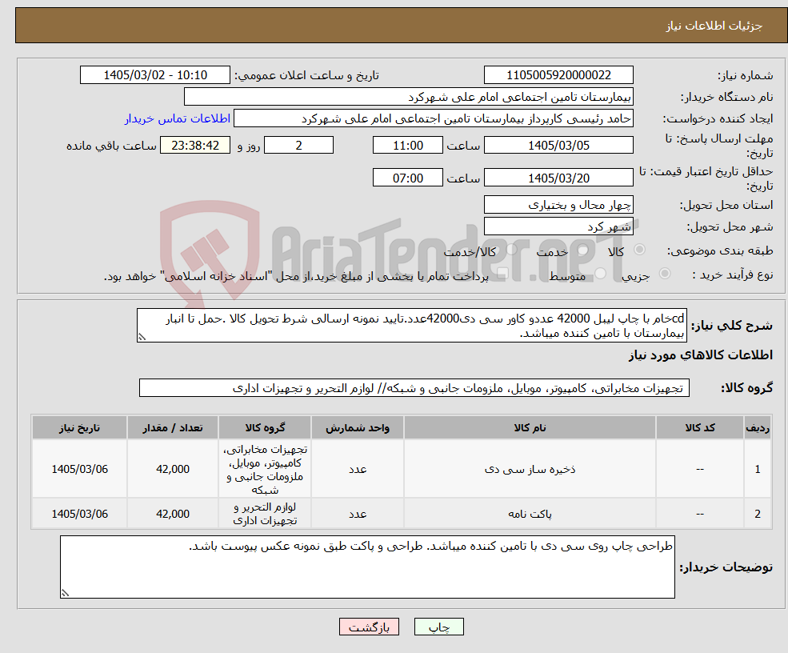Click the announcement date field 1405/03/02 - 10:10
Viewport: 788px width, 653px height.
pos(154,75)
